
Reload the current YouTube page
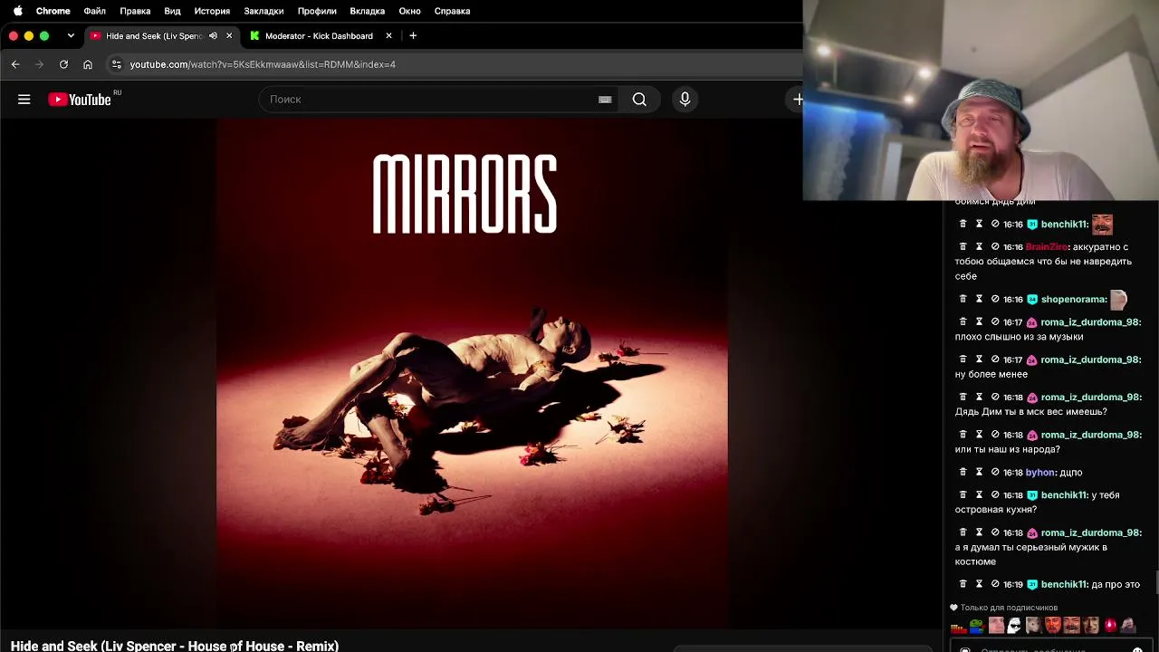click(x=63, y=64)
